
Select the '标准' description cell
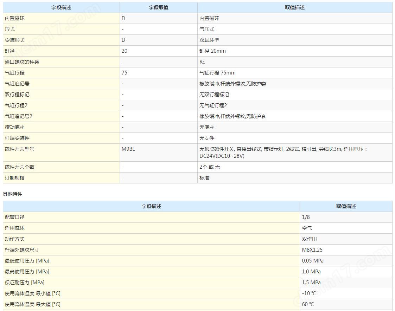(295, 178)
